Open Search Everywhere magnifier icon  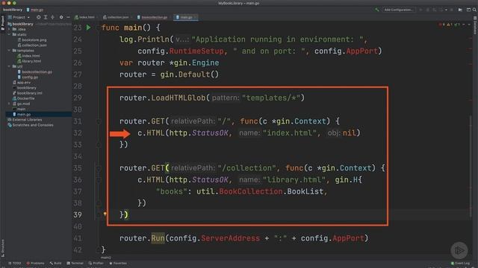click(x=475, y=10)
